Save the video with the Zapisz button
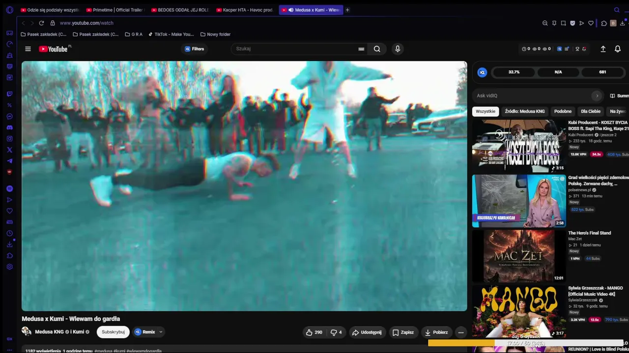This screenshot has height=353, width=629. pos(403,332)
